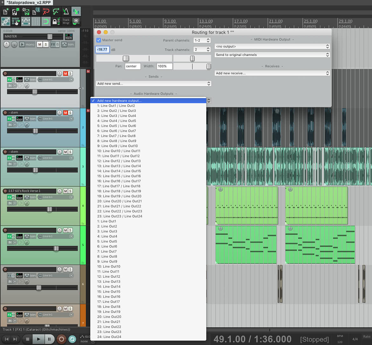Click the transport Stop button

pos(28,339)
